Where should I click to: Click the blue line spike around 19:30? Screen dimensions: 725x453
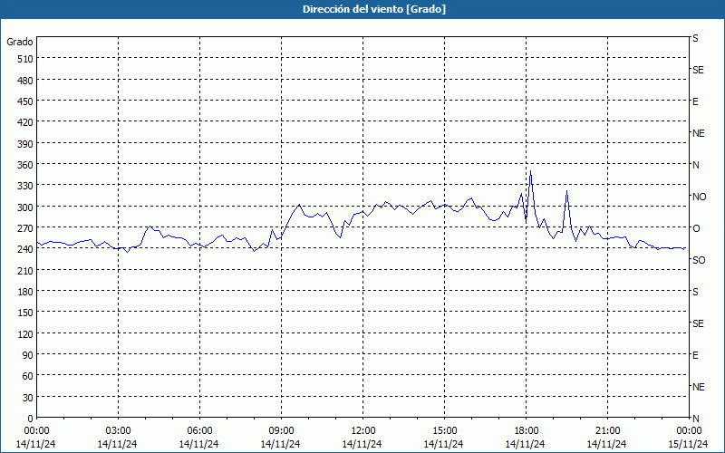[567, 191]
